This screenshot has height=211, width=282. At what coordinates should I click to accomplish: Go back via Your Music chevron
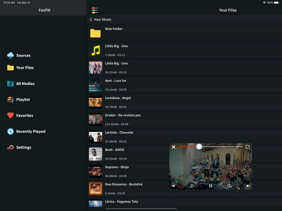tap(91, 20)
